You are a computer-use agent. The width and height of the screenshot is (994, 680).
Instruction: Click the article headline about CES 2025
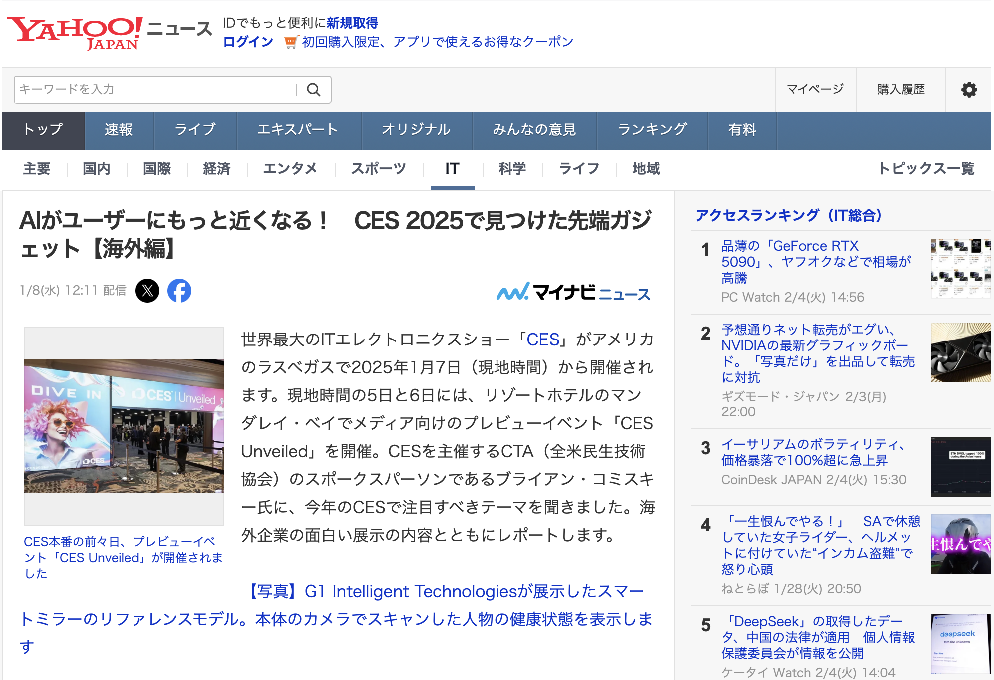pos(336,234)
